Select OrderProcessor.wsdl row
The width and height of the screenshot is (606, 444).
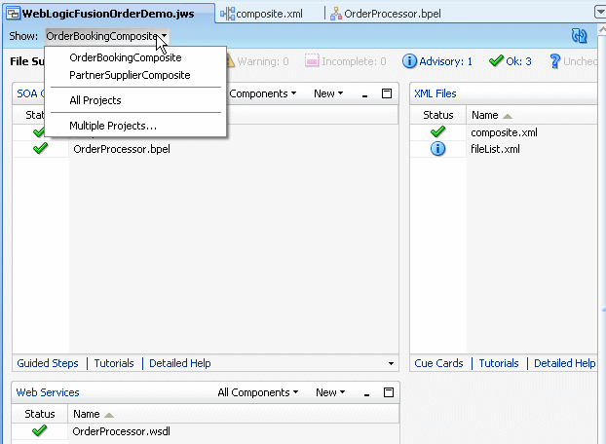122,431
